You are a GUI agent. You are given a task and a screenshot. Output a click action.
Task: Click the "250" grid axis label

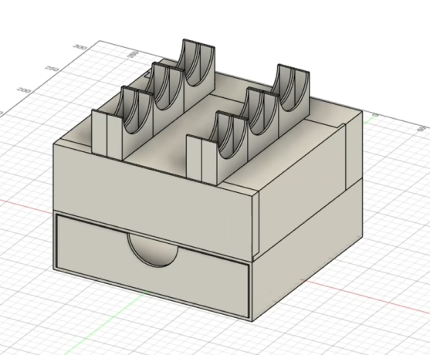pos(52,69)
